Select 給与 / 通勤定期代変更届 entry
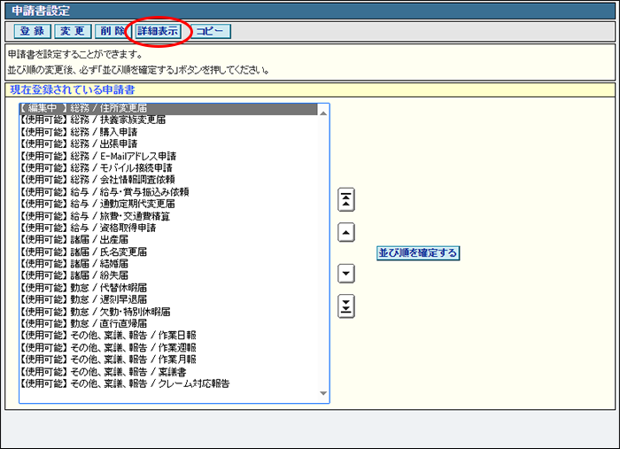This screenshot has height=449, width=620. pyautogui.click(x=168, y=204)
